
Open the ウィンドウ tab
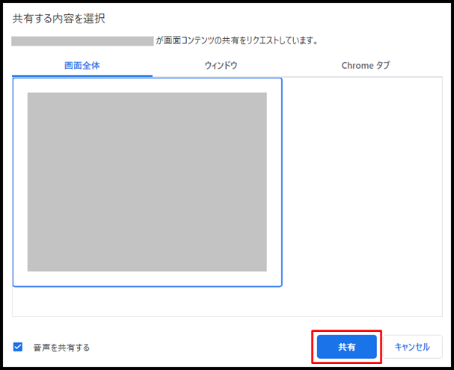221,66
